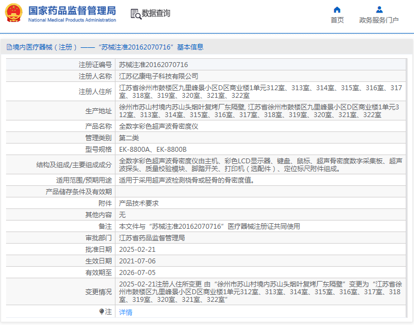Open 政务服务门户 text link

379,20
